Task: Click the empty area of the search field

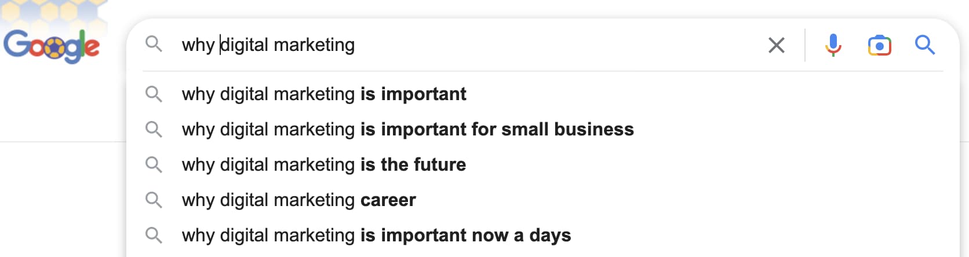Action: coord(551,45)
